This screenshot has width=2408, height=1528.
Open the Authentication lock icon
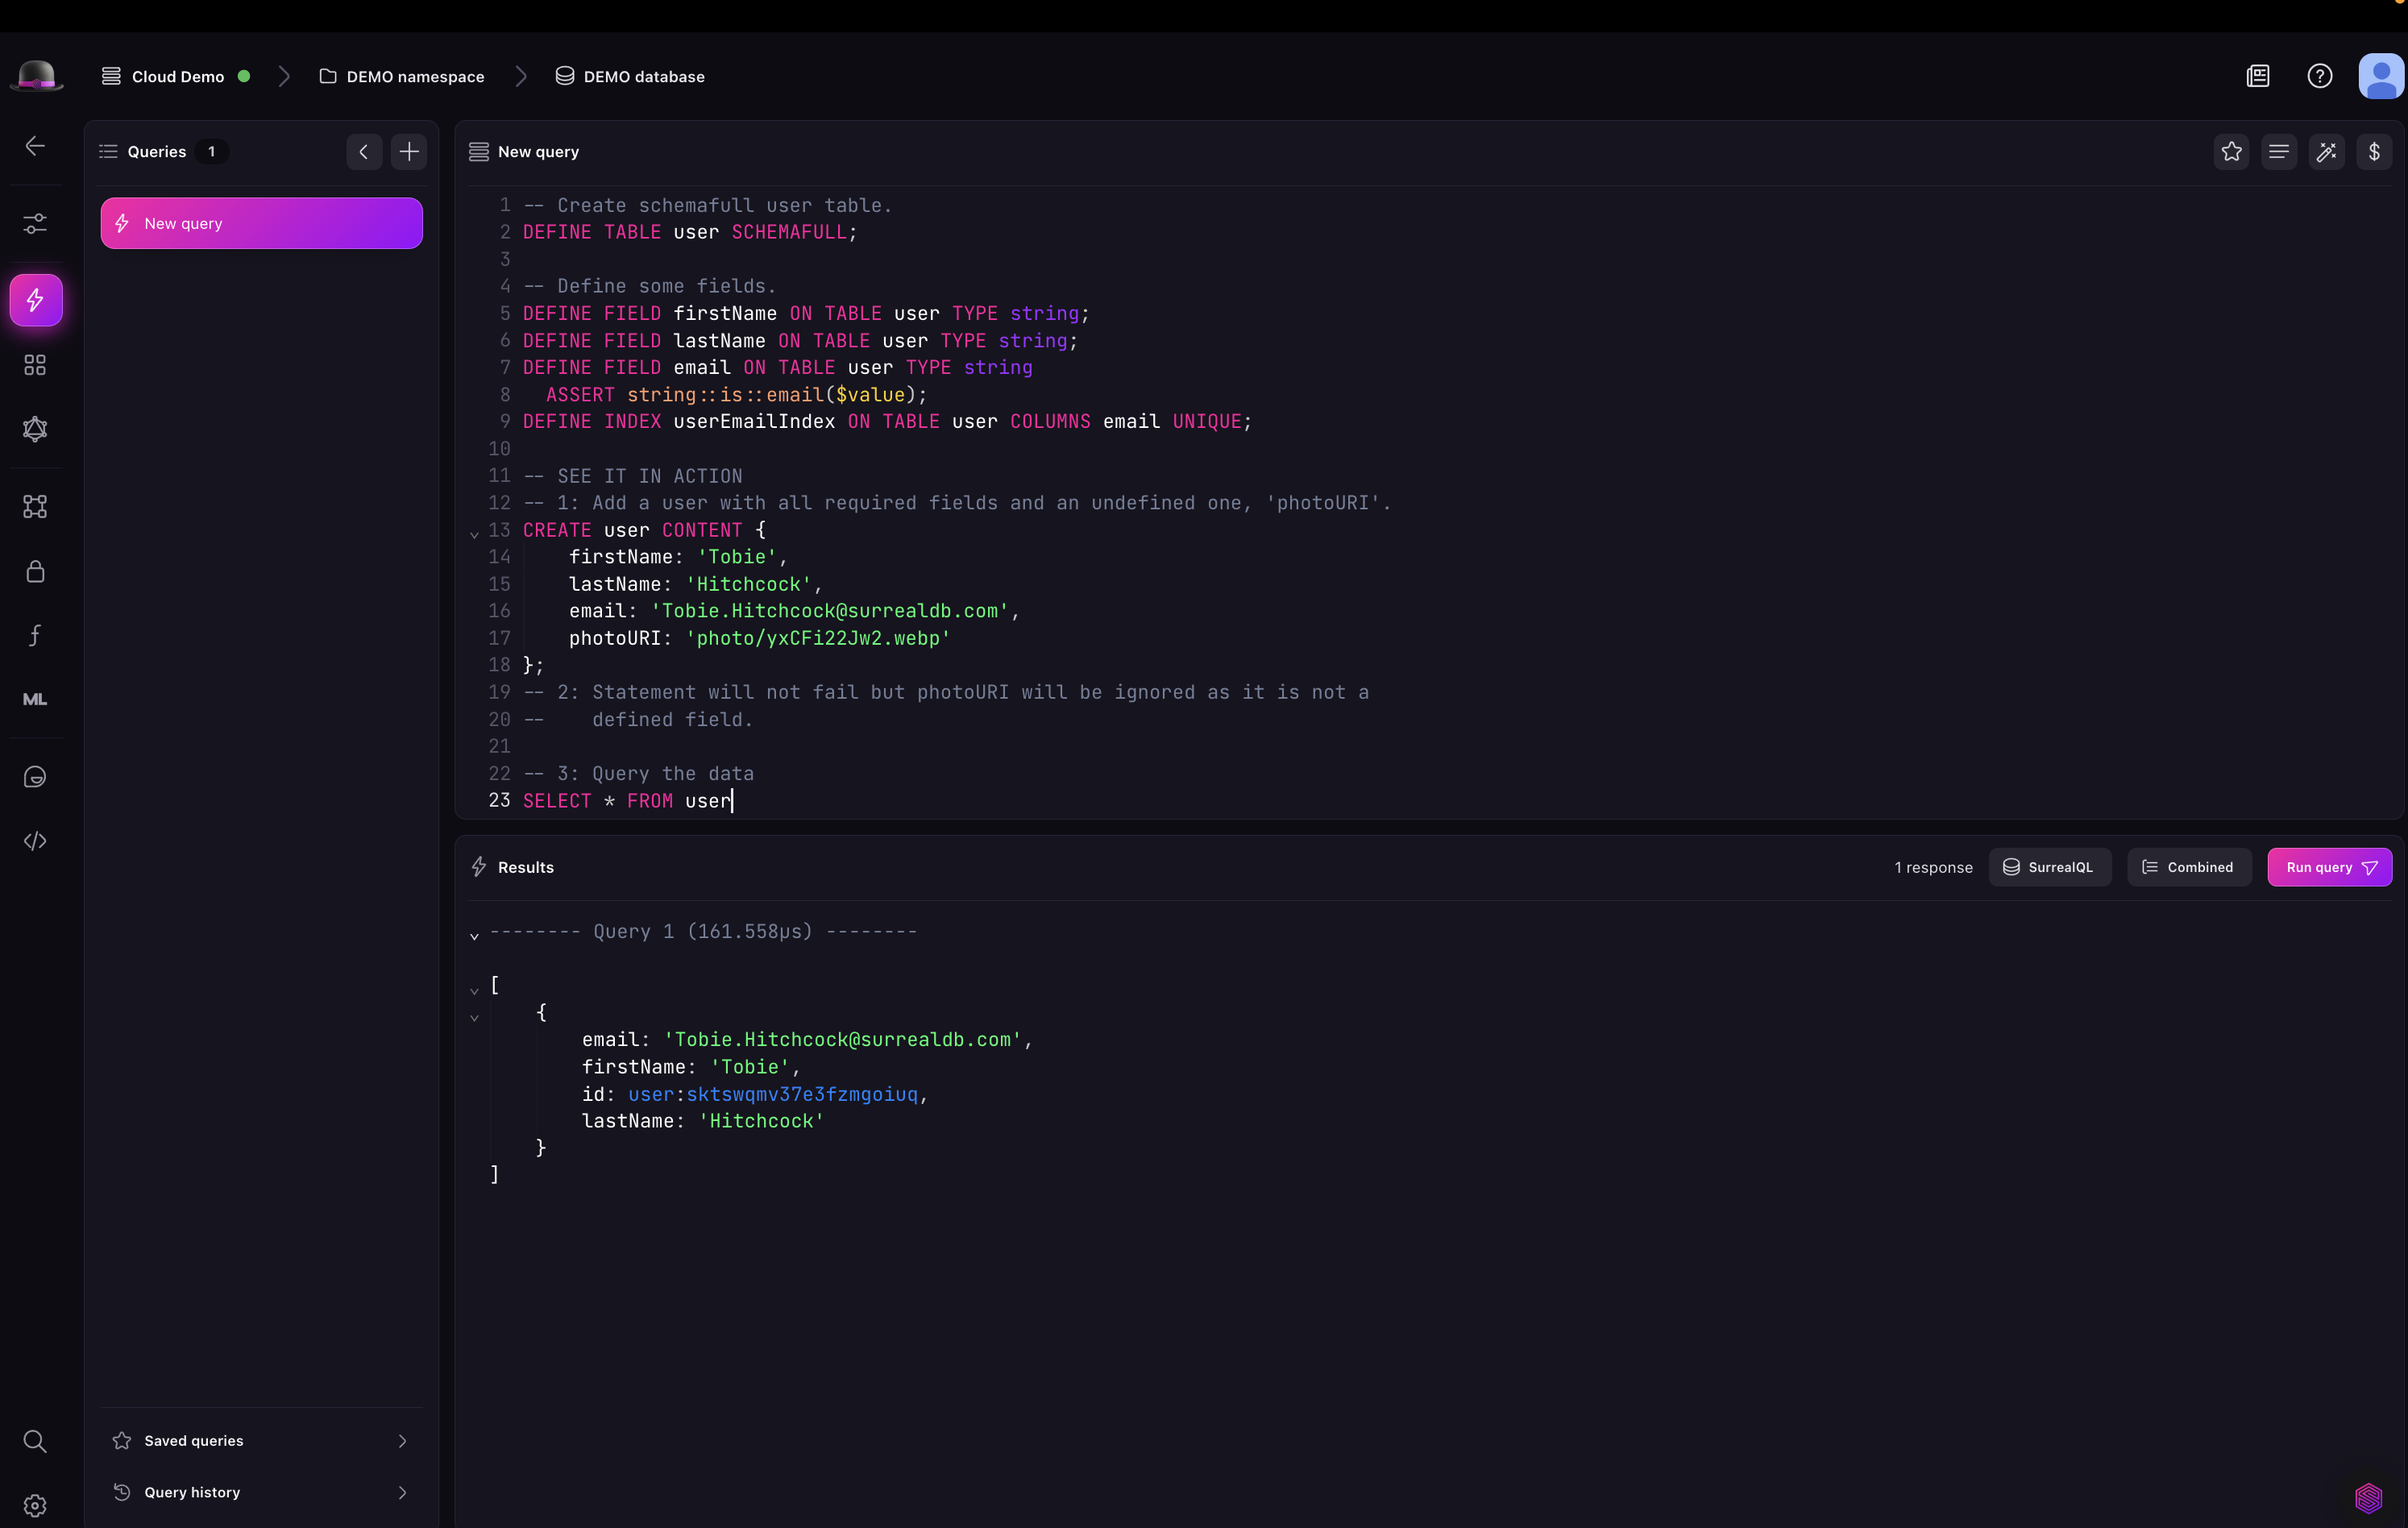[35, 571]
